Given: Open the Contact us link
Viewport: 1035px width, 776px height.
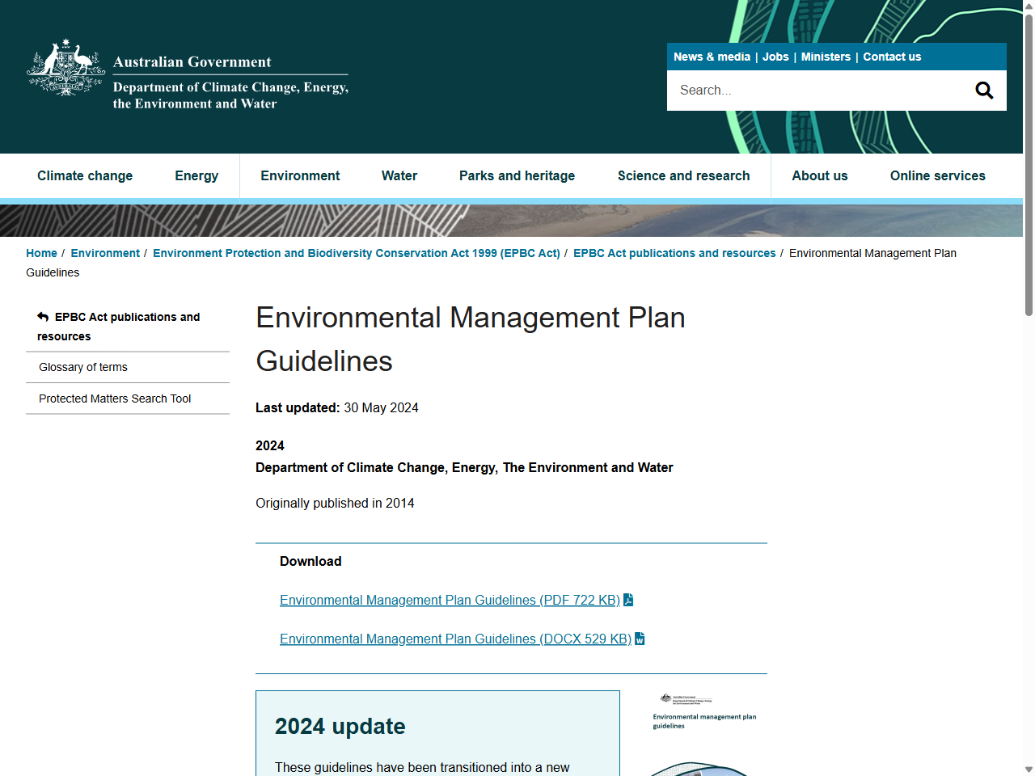Looking at the screenshot, I should (x=892, y=57).
